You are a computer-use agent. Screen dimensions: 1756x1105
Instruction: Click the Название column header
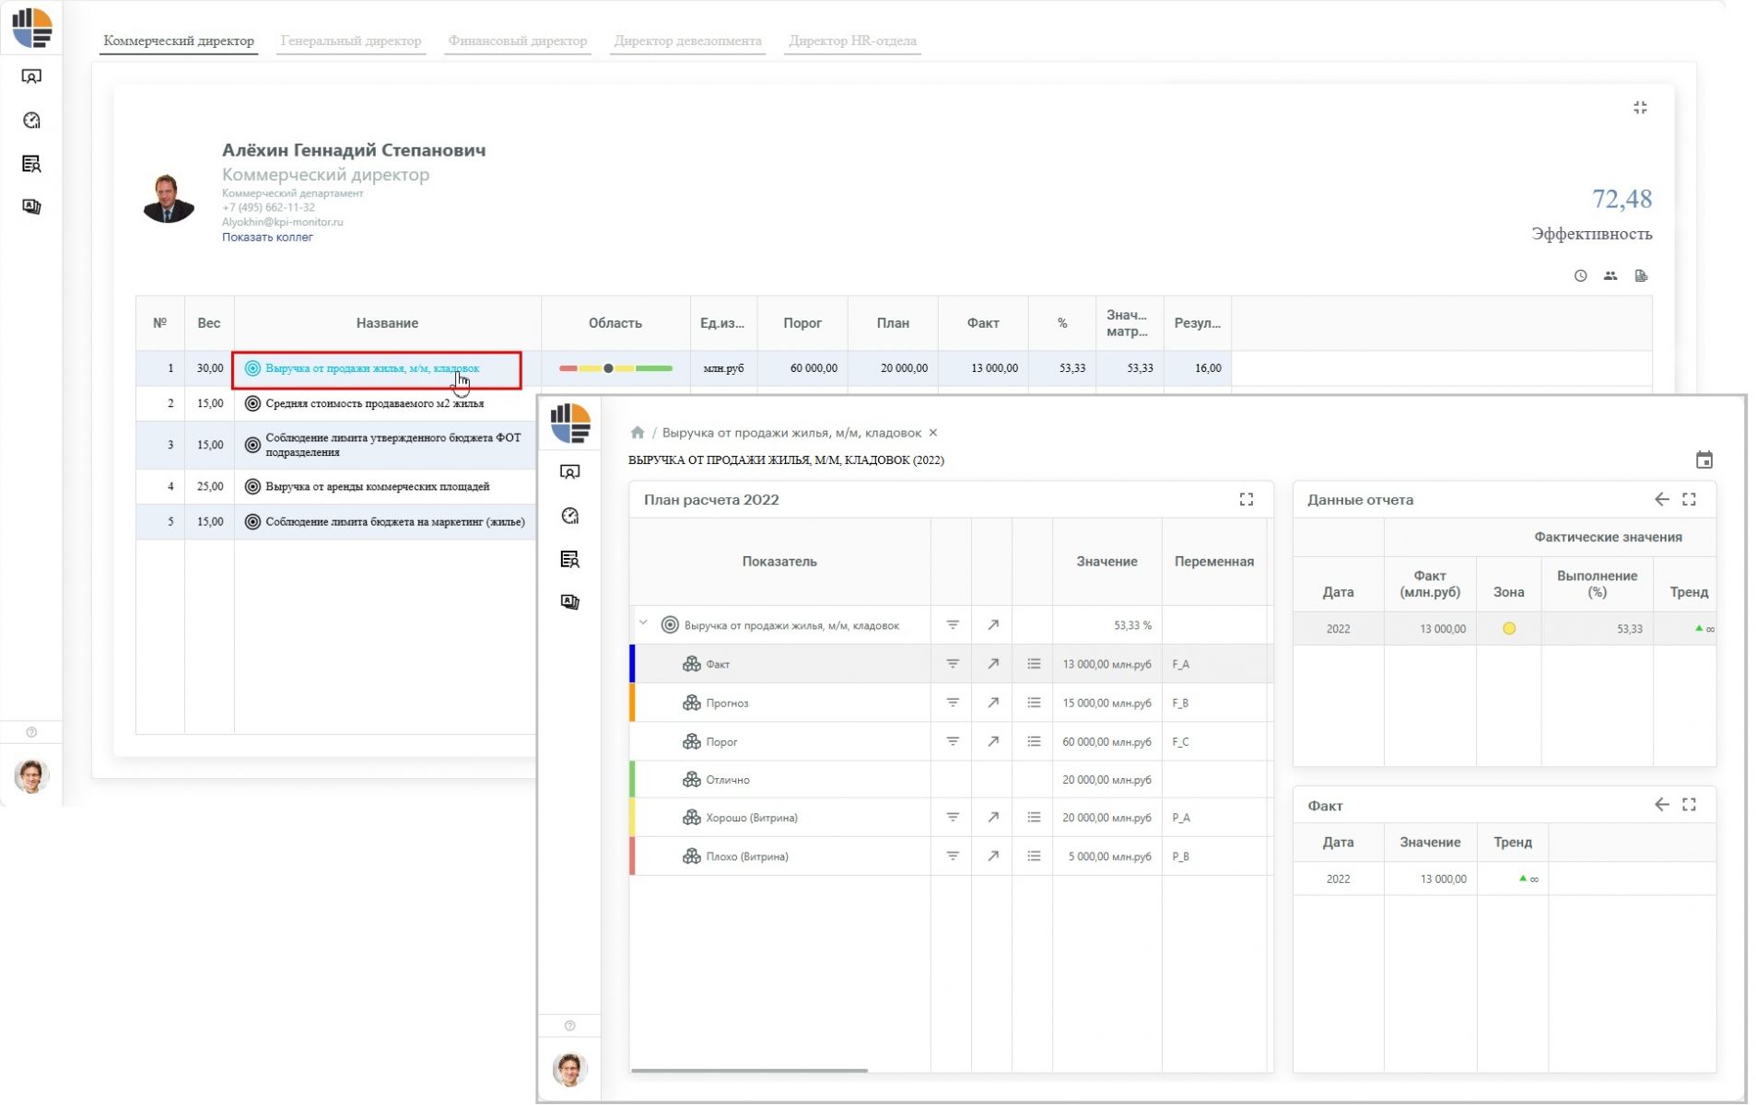[x=387, y=323]
